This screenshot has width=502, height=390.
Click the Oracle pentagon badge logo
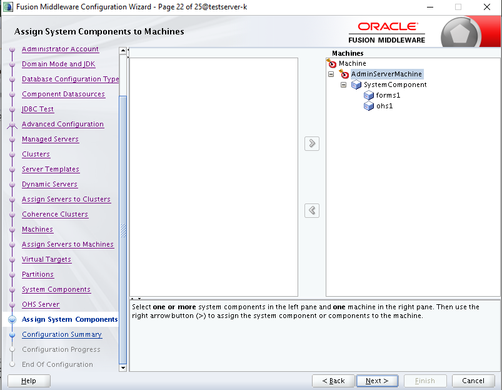click(459, 34)
